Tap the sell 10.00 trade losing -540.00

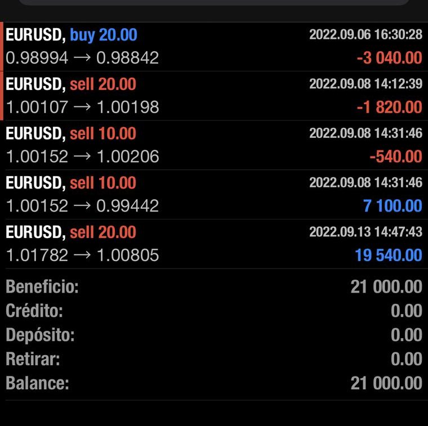(x=214, y=145)
